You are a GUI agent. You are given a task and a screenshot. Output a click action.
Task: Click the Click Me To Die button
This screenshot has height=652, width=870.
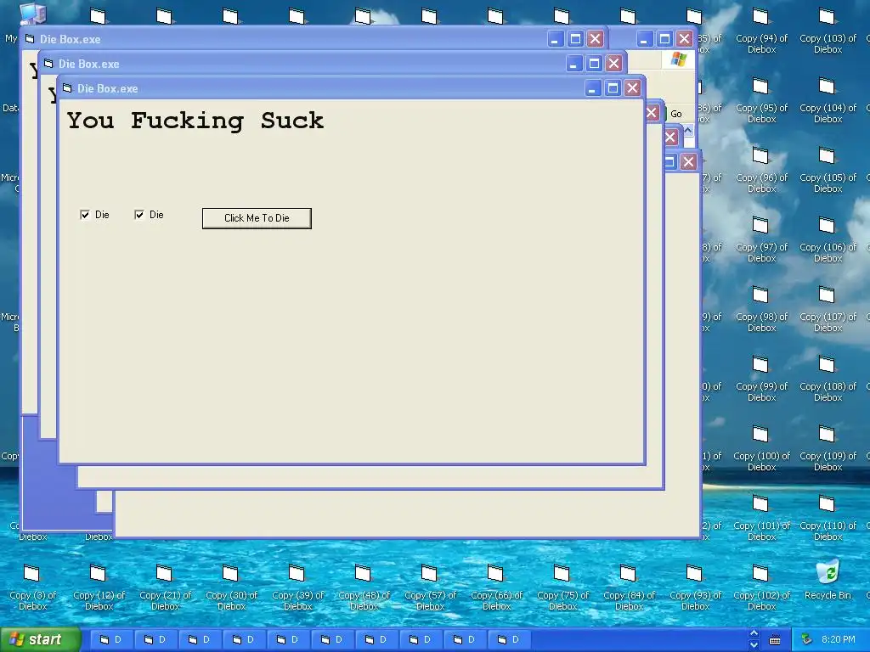coord(257,218)
